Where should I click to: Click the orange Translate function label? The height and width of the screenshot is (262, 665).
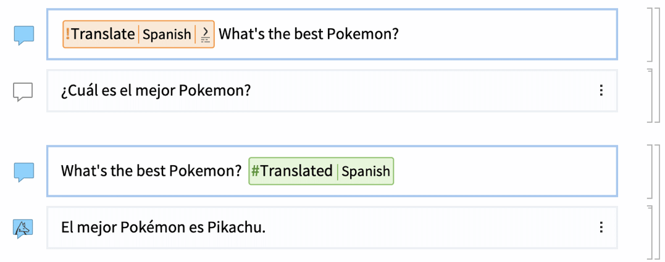coord(102,35)
